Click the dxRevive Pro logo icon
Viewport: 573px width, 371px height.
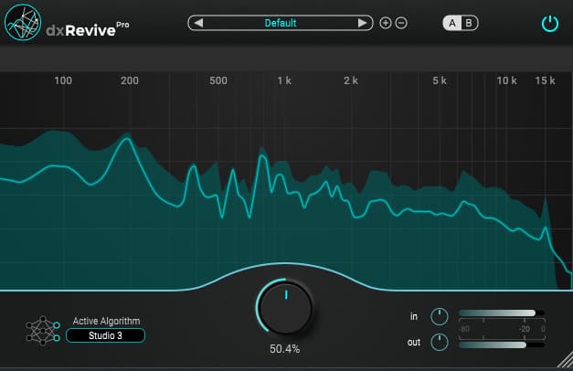click(23, 22)
